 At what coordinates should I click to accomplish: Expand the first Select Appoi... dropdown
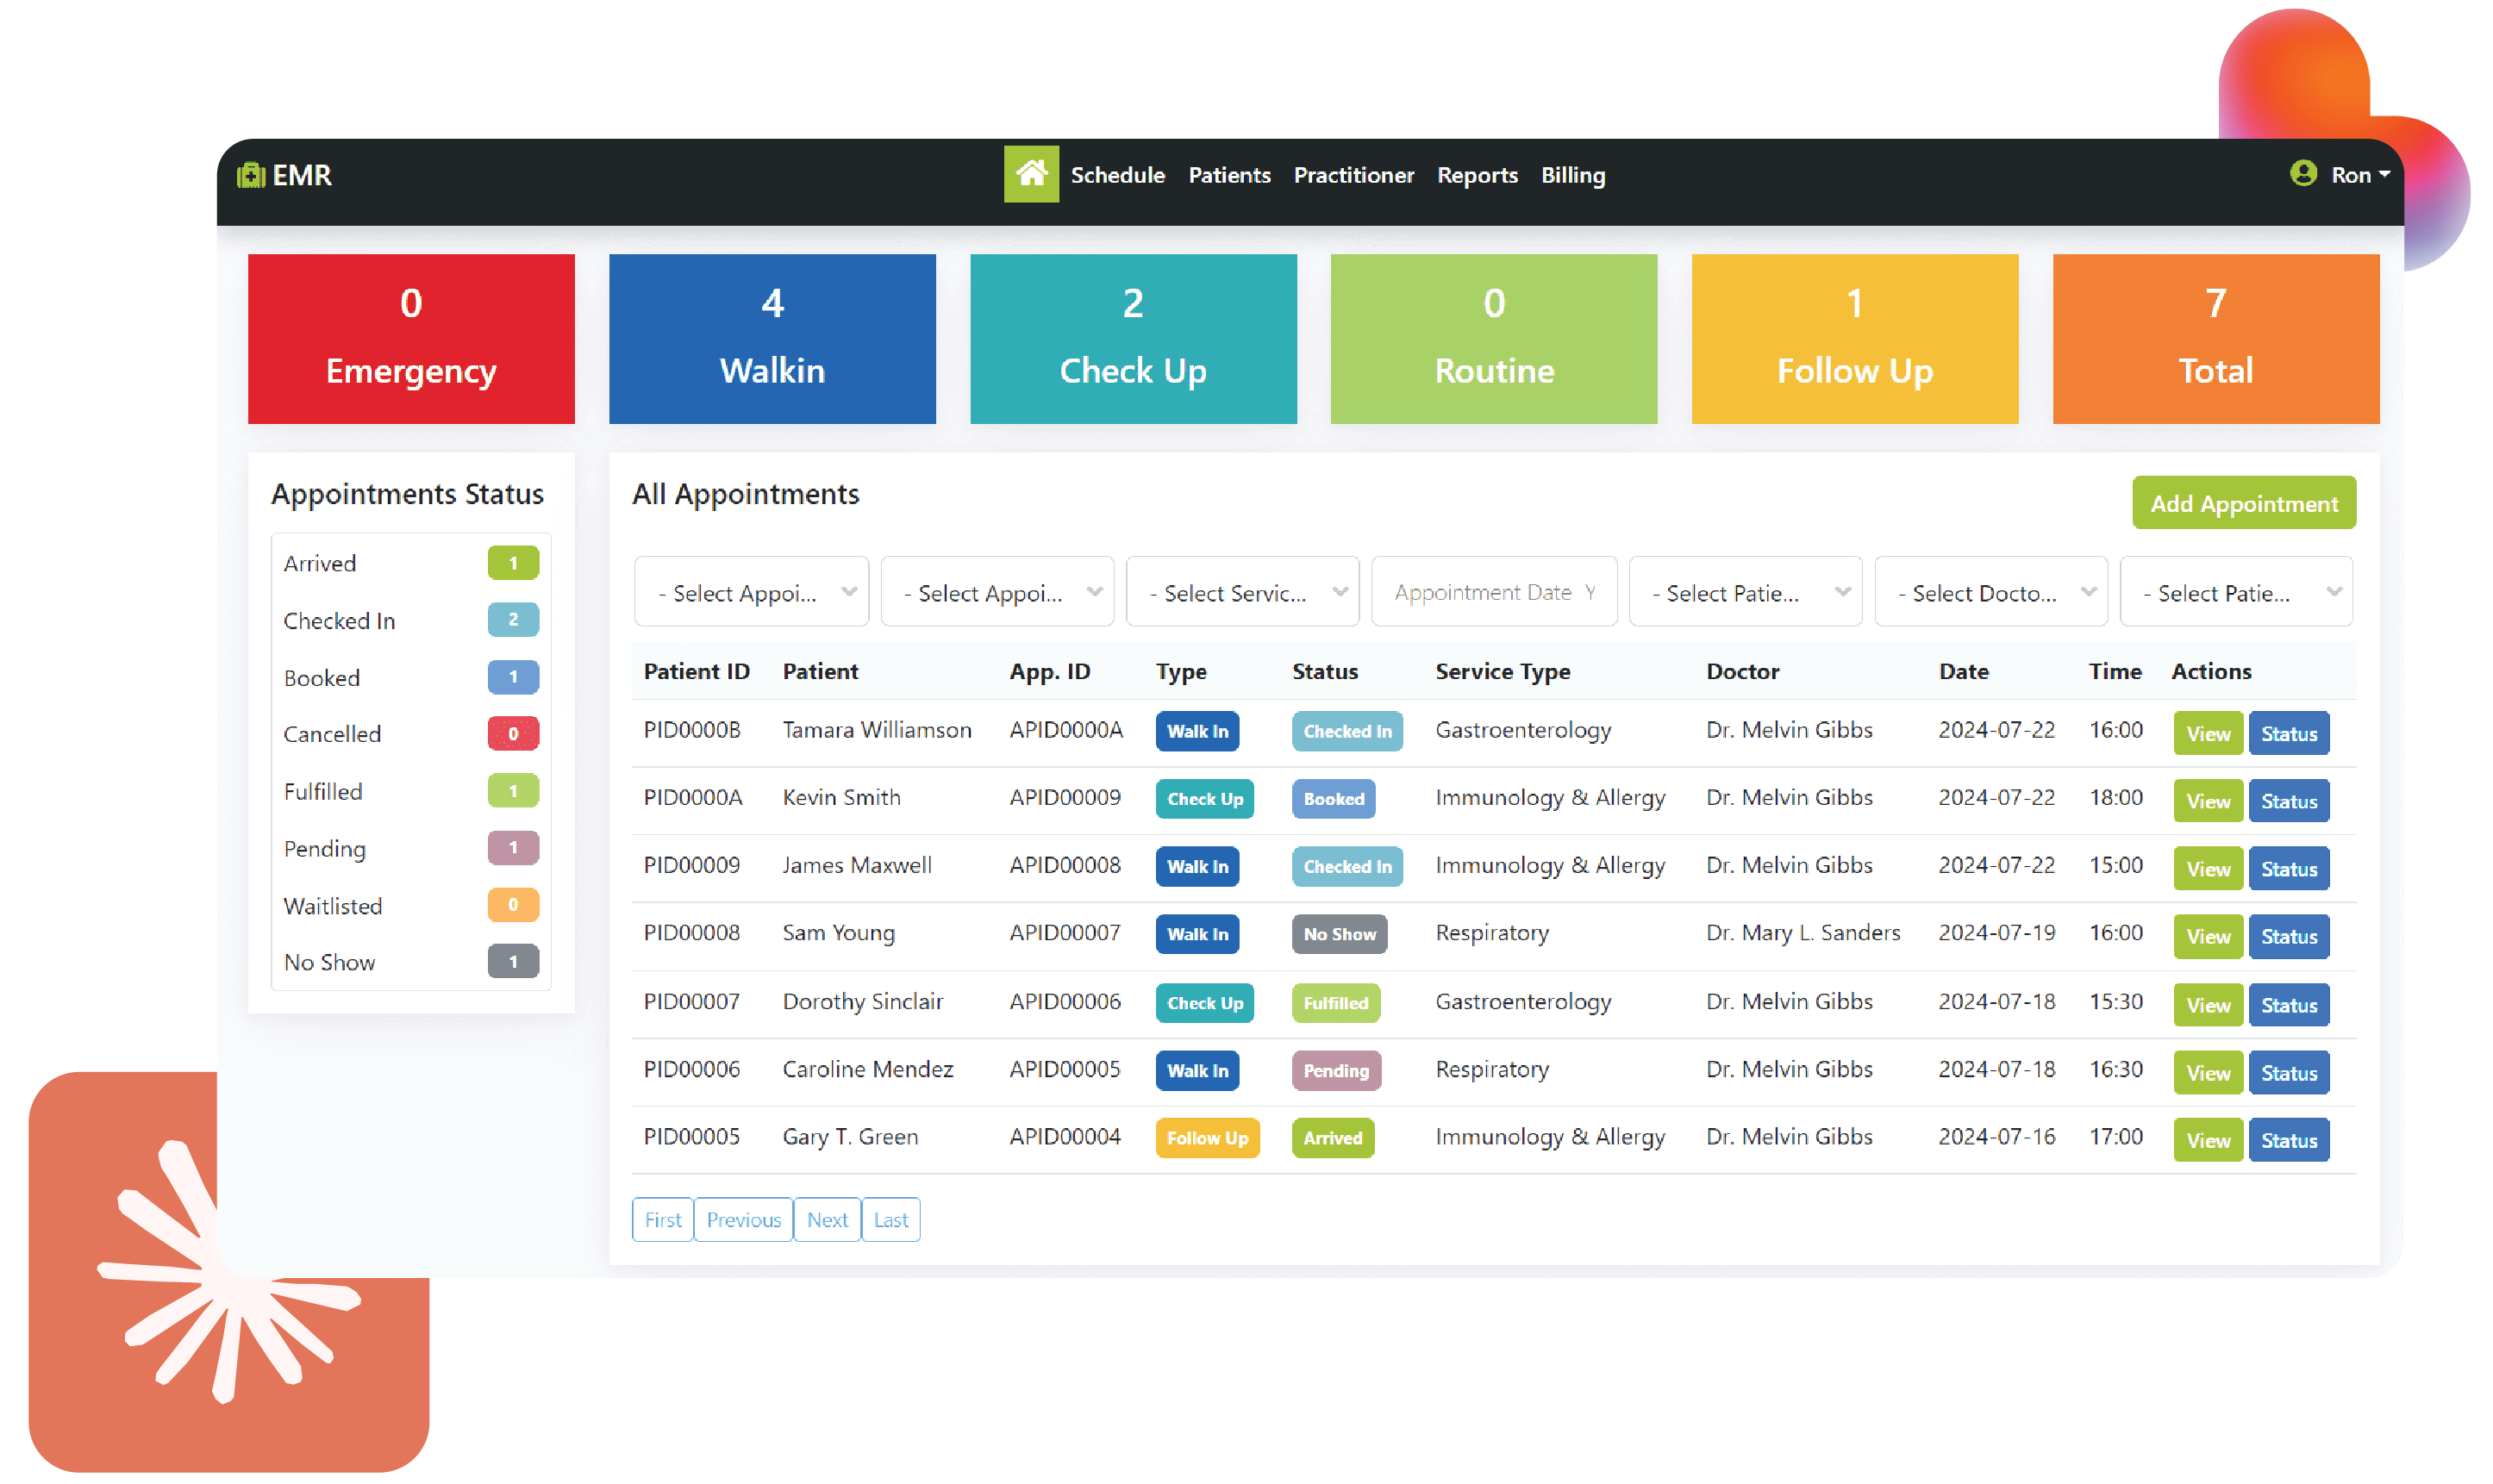pos(751,592)
